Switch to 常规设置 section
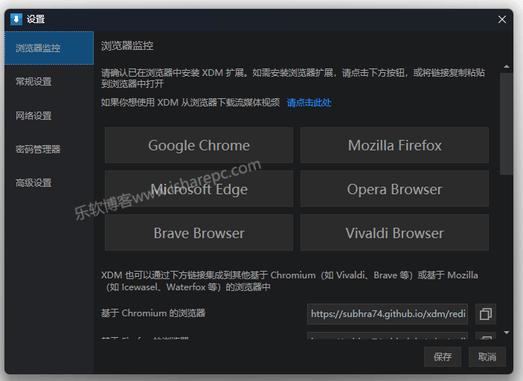This screenshot has width=523, height=381. 49,82
